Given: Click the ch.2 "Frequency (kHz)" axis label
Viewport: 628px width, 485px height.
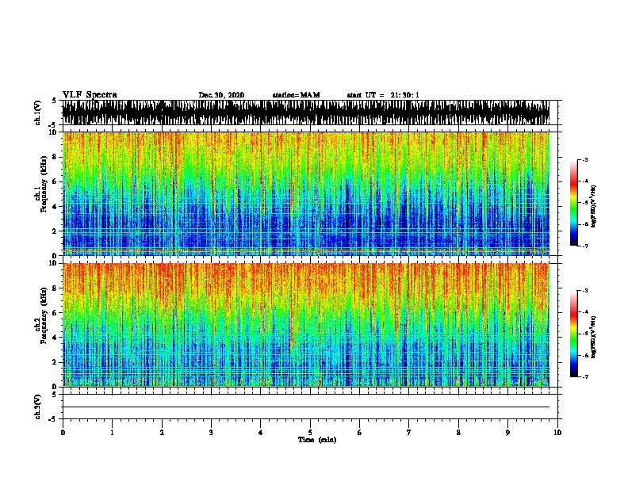Looking at the screenshot, I should coord(44,315).
